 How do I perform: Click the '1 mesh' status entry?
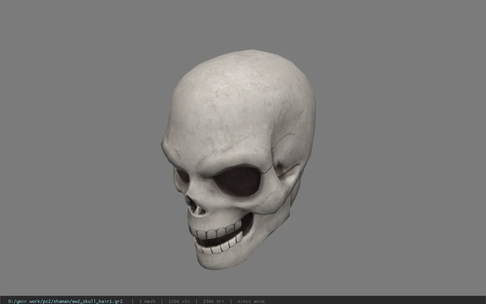click(x=147, y=301)
